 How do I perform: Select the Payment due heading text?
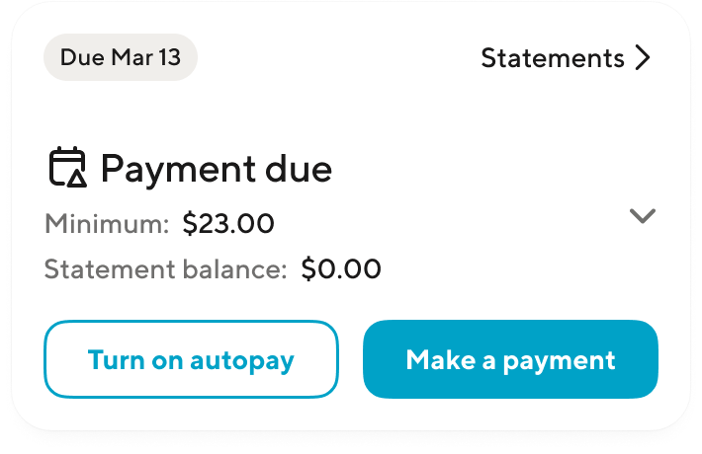pyautogui.click(x=216, y=170)
